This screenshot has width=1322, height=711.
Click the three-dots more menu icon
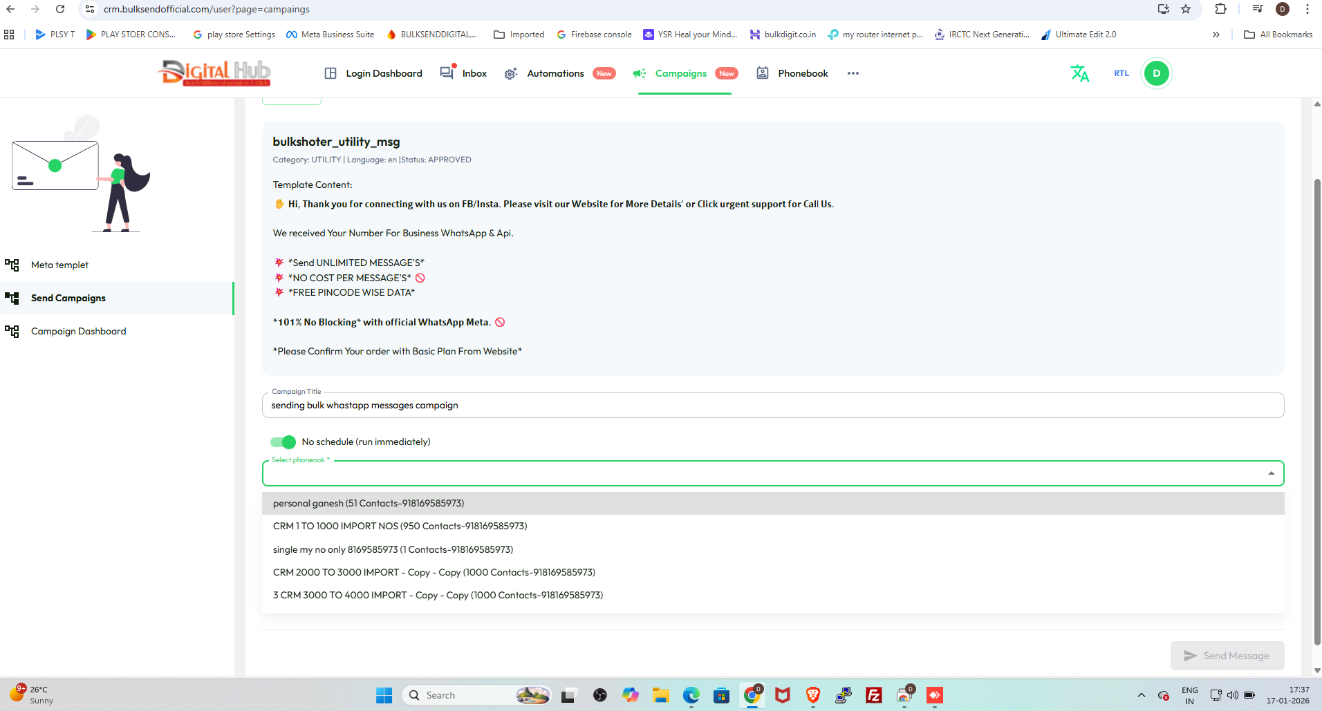pos(853,73)
